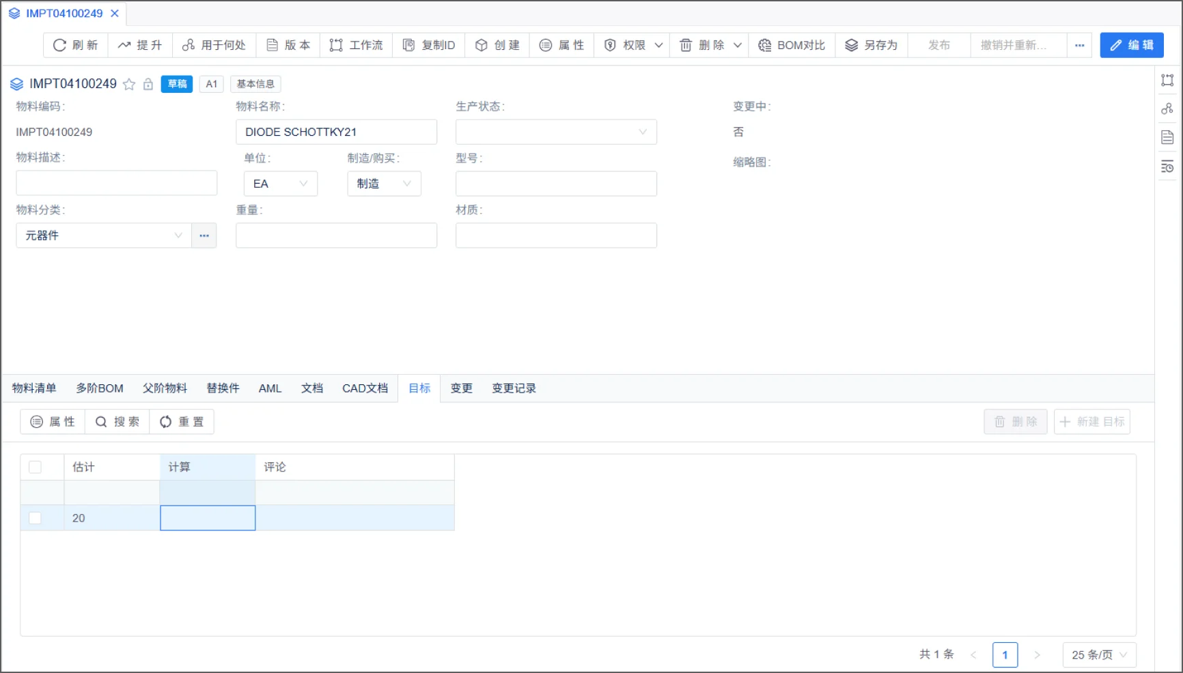Close the IMPT04100249 tab
This screenshot has height=673, width=1183.
click(115, 13)
